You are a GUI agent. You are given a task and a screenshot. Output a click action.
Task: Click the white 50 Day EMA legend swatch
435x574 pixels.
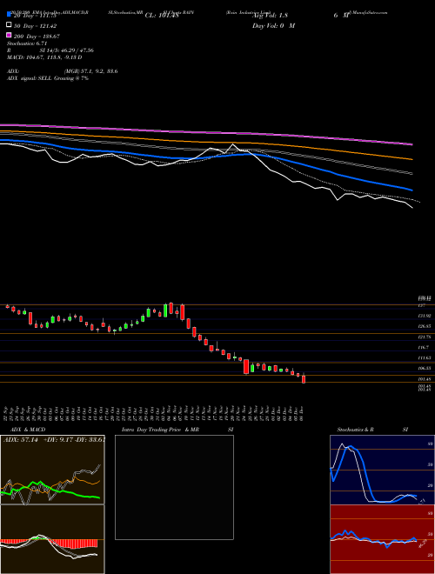click(9, 25)
